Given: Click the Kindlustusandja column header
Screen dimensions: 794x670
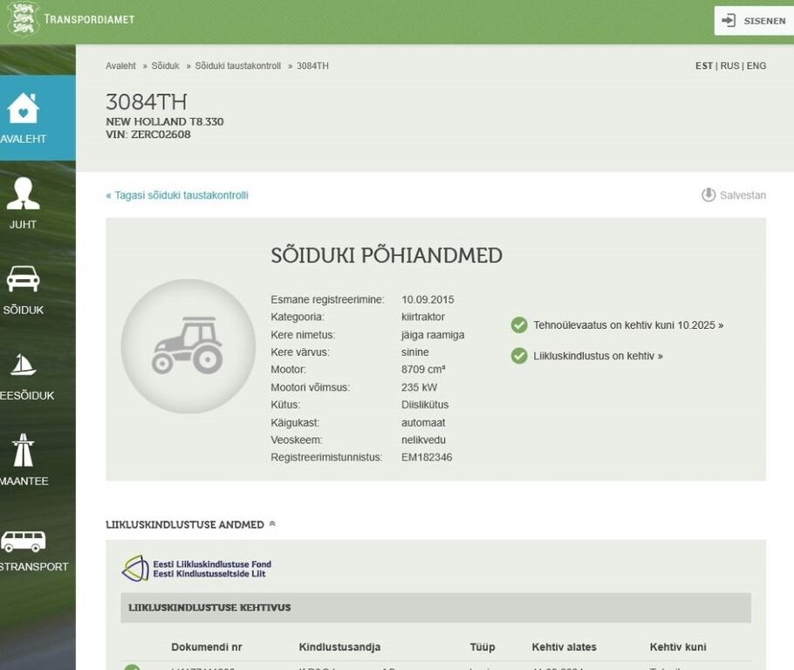Looking at the screenshot, I should point(339,646).
